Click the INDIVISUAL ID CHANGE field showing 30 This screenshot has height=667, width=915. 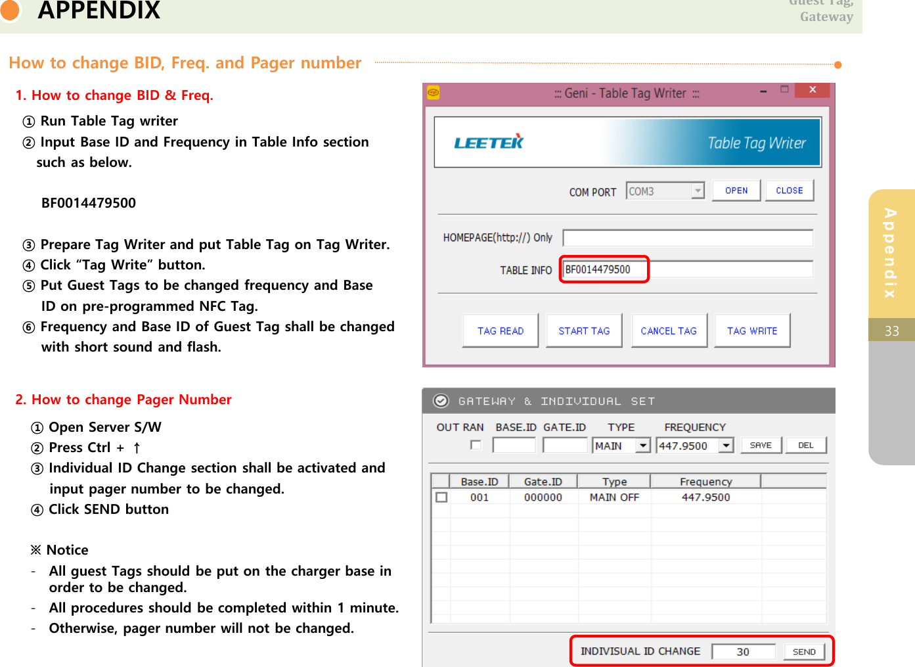pyautogui.click(x=743, y=652)
